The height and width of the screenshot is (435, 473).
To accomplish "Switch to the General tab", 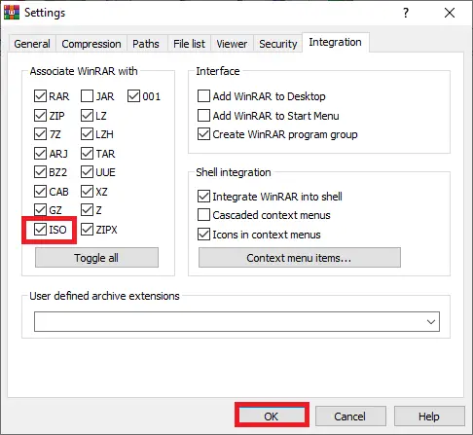I will click(32, 44).
